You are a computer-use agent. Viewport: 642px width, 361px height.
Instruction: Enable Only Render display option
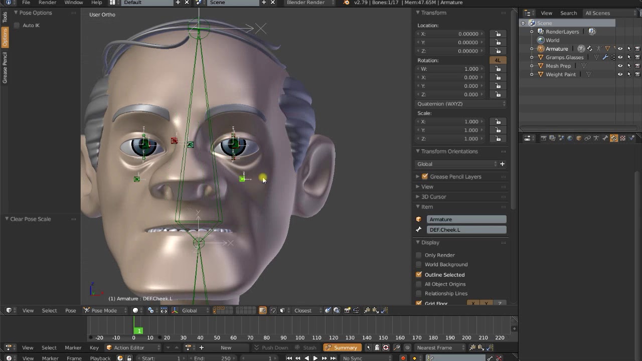click(419, 255)
